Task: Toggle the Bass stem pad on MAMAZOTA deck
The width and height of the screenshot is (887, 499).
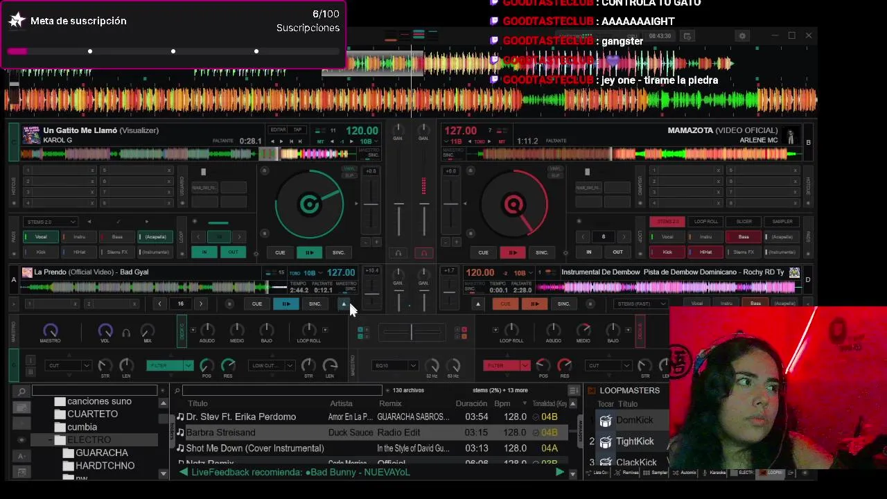Action: point(744,237)
